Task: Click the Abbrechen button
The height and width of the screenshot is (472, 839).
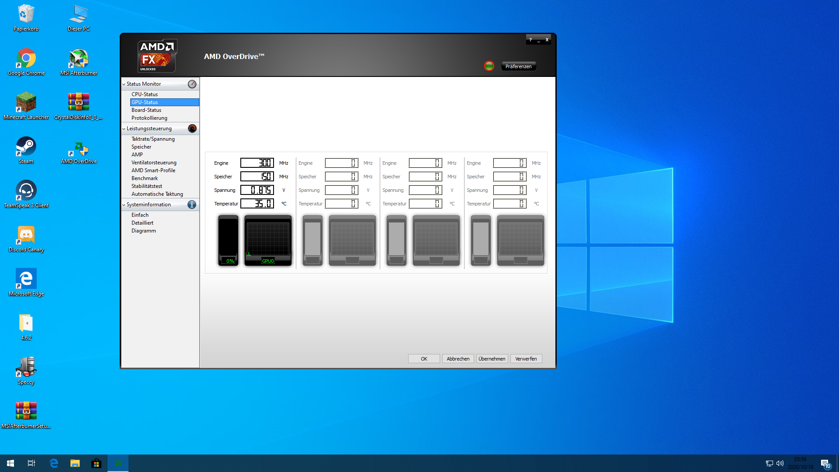Action: 458,359
